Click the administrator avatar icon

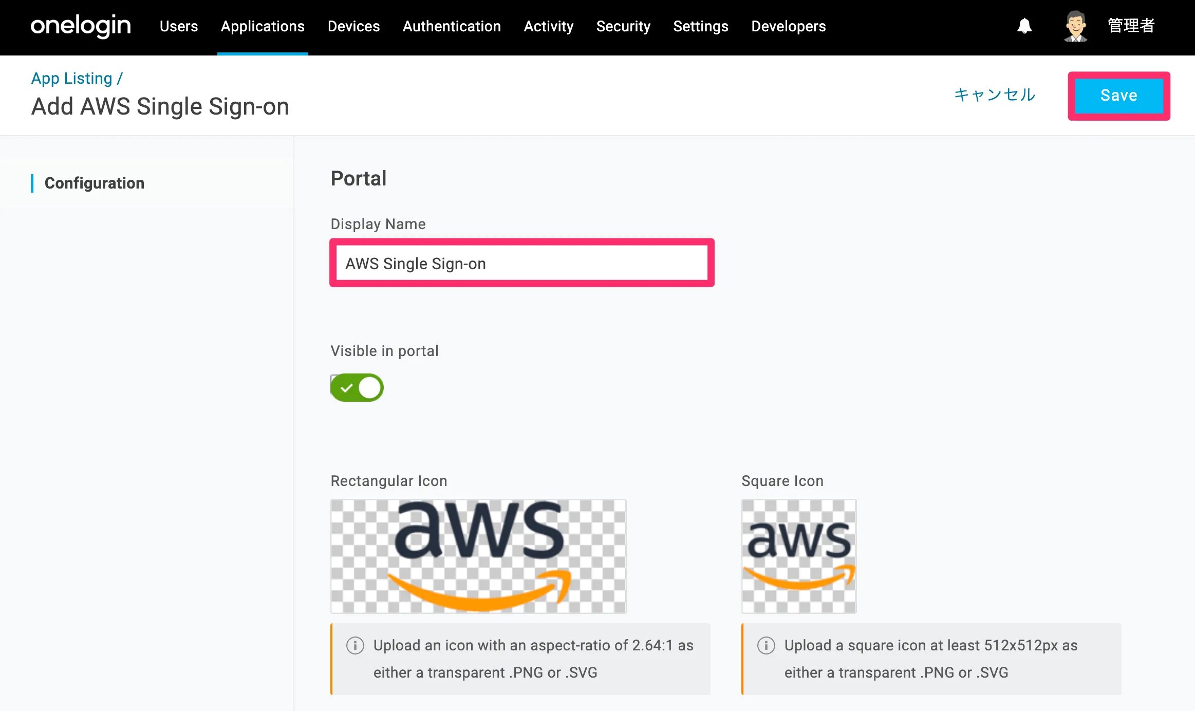[x=1075, y=26]
